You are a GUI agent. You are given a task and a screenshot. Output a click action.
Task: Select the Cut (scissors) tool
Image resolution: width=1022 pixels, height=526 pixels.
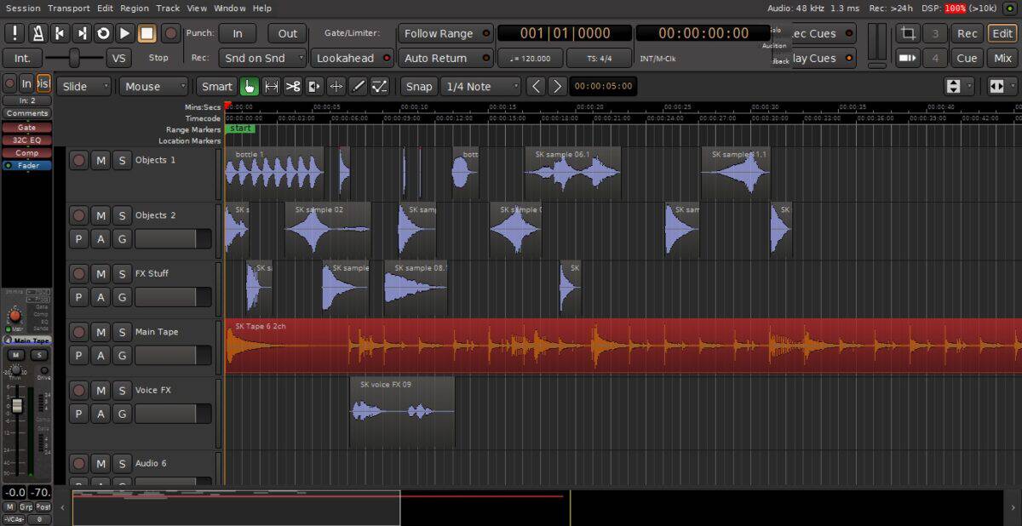tap(293, 86)
